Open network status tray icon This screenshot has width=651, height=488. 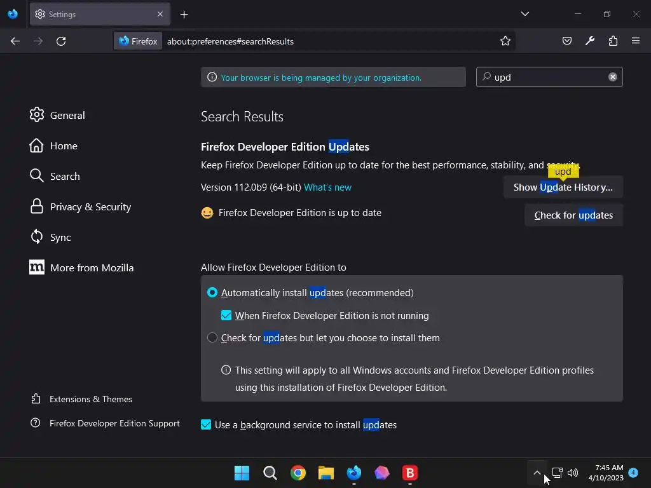click(x=557, y=473)
